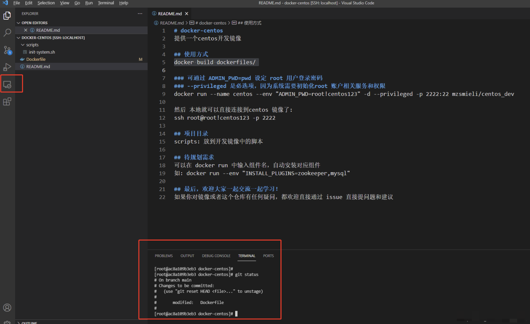Click the ssh command on line 12
Viewport: 530px width, 324px height.
[225, 118]
